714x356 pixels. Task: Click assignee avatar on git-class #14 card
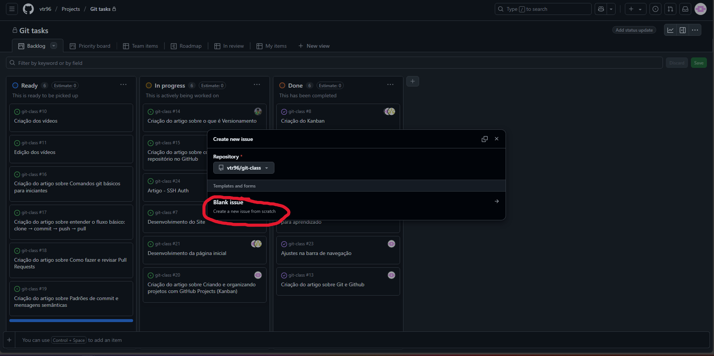point(258,111)
